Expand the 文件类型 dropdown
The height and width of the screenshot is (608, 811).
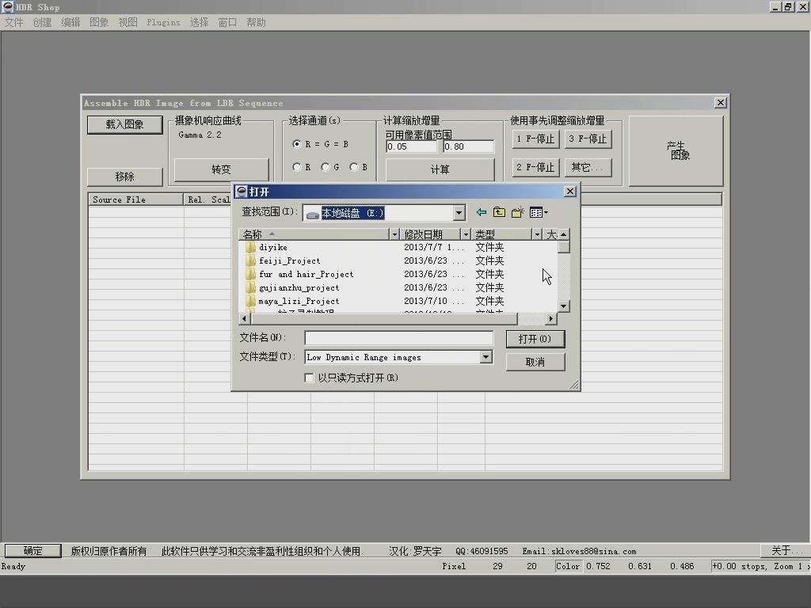(x=485, y=357)
